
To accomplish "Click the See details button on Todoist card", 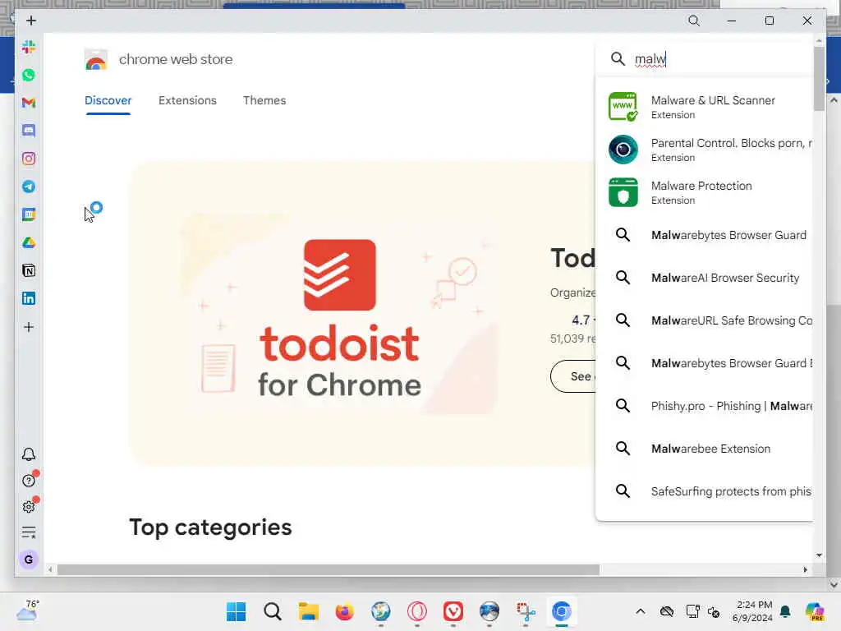I will [572, 376].
